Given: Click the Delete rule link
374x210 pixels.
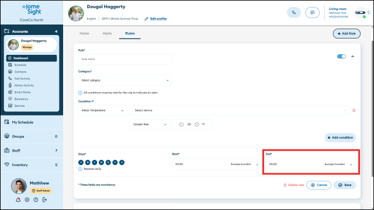Looking at the screenshot, I should (x=293, y=185).
